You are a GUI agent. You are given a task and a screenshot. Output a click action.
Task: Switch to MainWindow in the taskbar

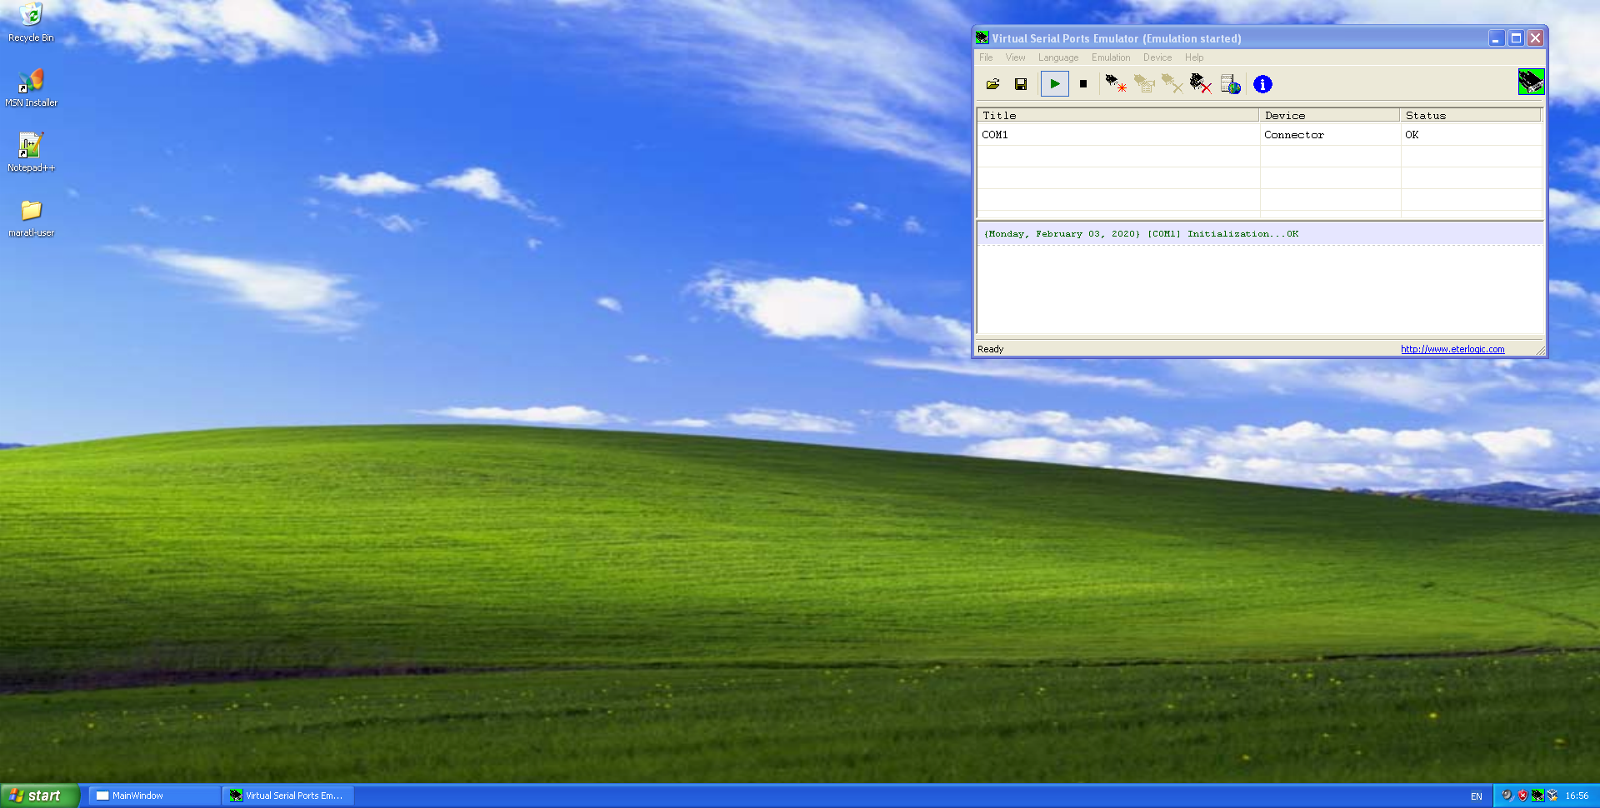[x=154, y=796]
